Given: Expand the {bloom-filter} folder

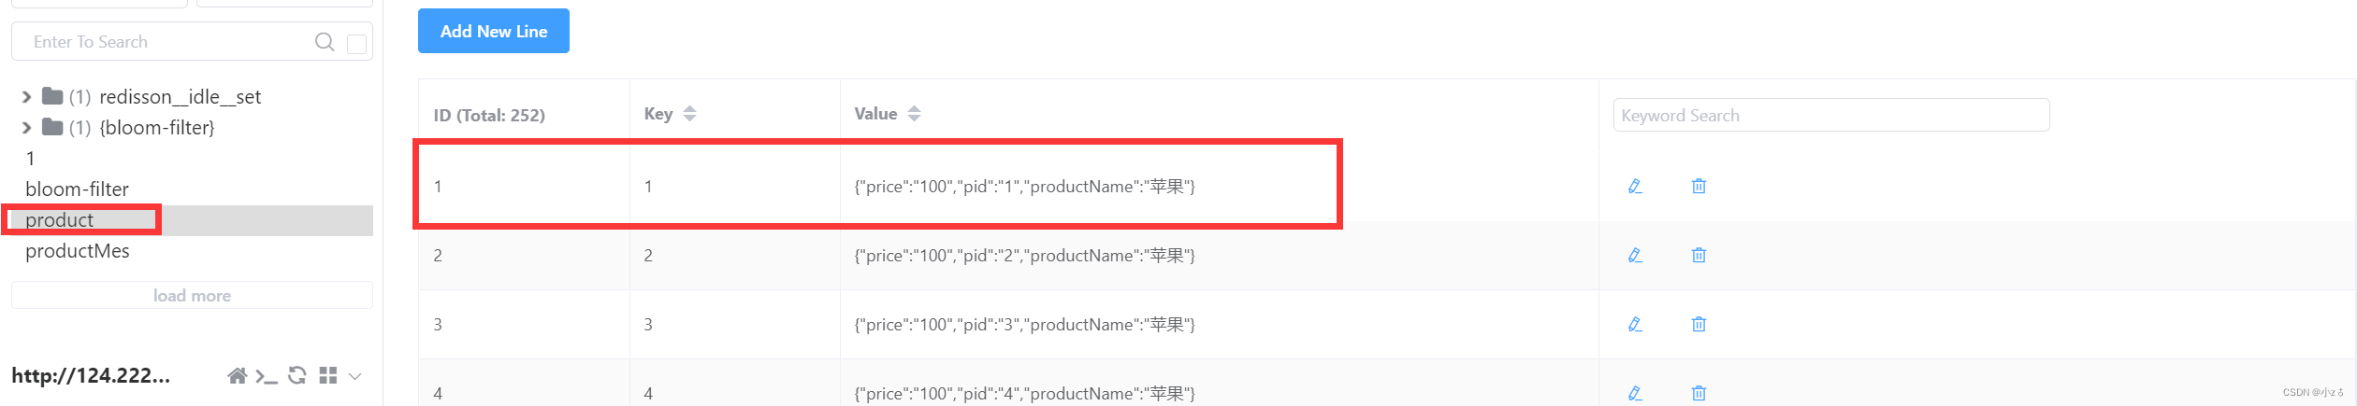Looking at the screenshot, I should (26, 128).
